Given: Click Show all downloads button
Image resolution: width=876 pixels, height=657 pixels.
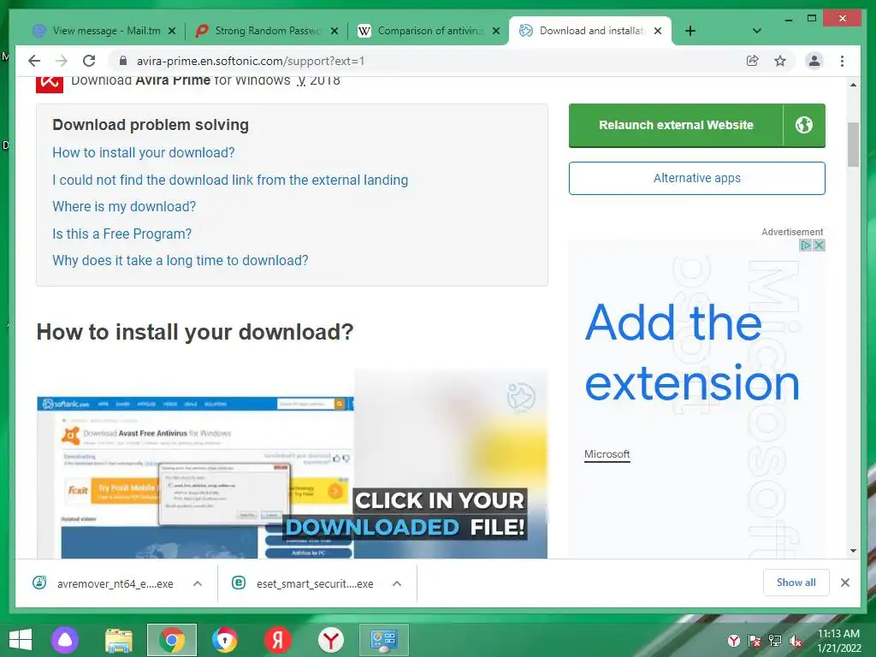Looking at the screenshot, I should tap(796, 583).
